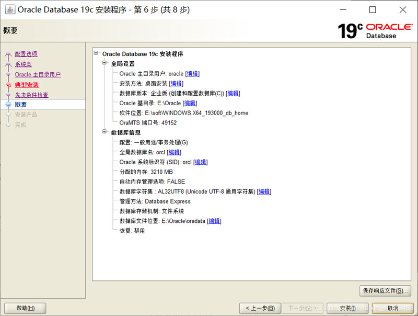Click the Java installer icon in title bar
418x316 pixels.
(x=10, y=9)
